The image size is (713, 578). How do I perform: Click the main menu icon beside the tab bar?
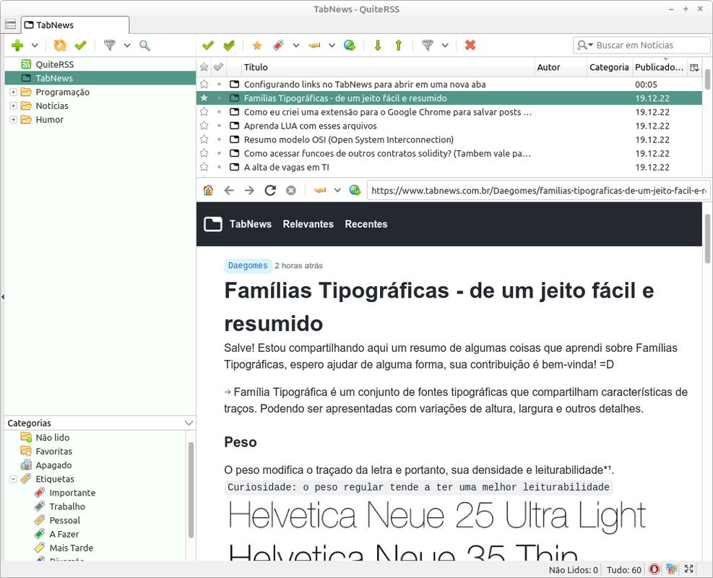point(10,25)
